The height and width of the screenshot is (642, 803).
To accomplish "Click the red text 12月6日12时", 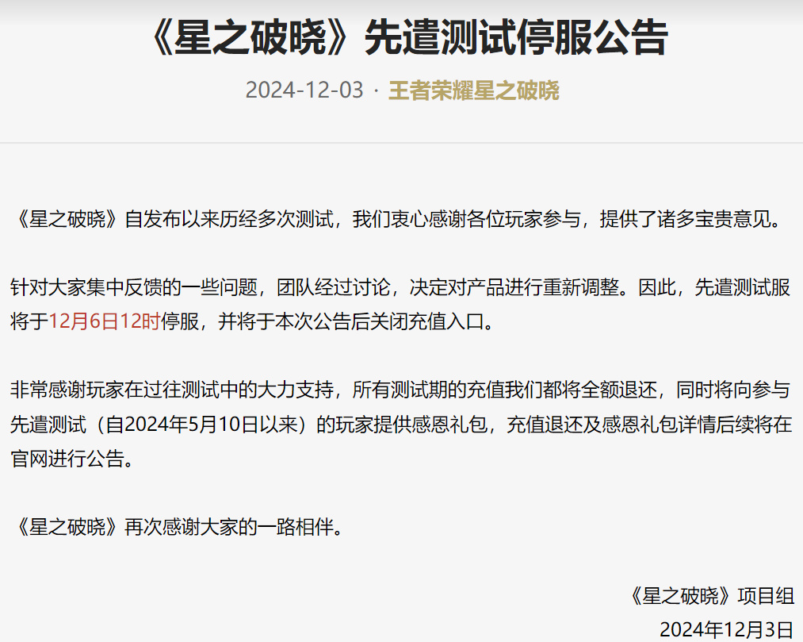I will click(x=105, y=321).
